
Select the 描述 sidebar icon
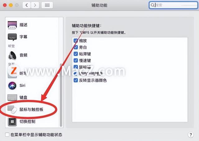[x=12, y=25]
